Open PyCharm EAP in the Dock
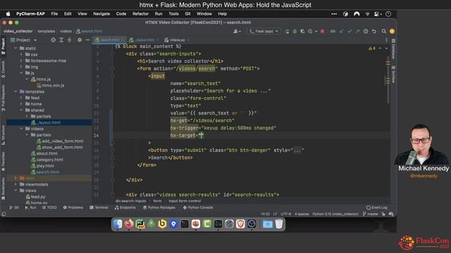 coord(140,224)
